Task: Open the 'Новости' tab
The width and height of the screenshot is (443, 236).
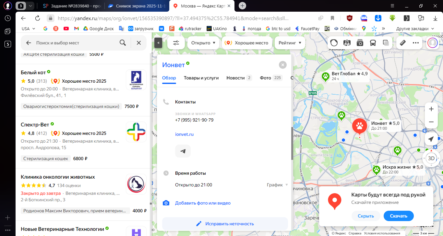Action: tap(239, 78)
